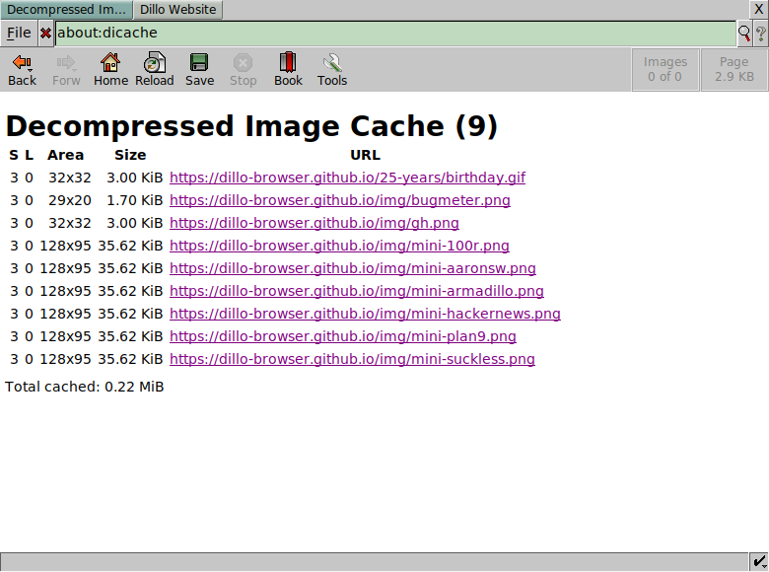Click the Images 0 of 0 indicator
Viewport: 769px width, 572px height.
664,69
